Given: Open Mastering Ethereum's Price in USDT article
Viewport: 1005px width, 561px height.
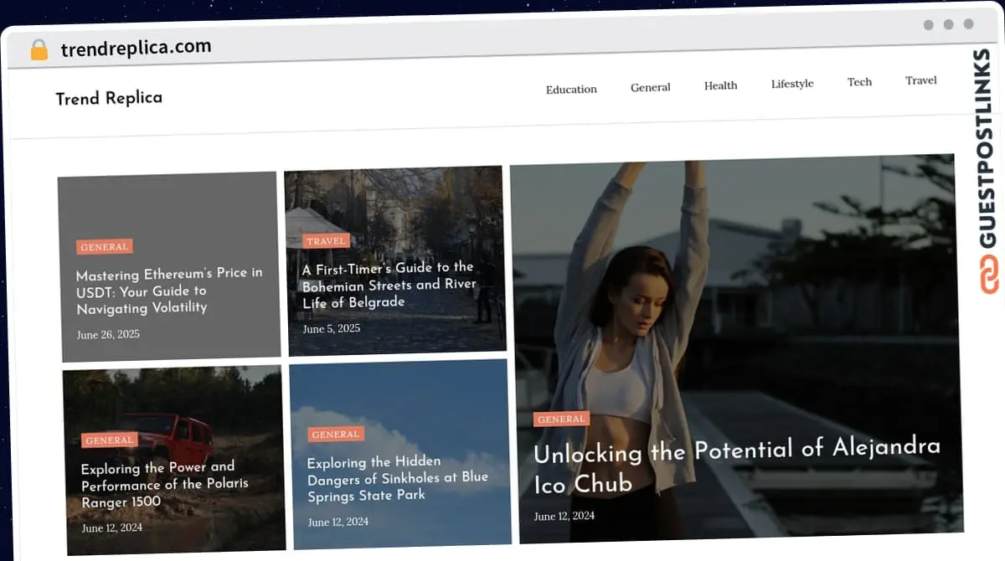Looking at the screenshot, I should 169,291.
